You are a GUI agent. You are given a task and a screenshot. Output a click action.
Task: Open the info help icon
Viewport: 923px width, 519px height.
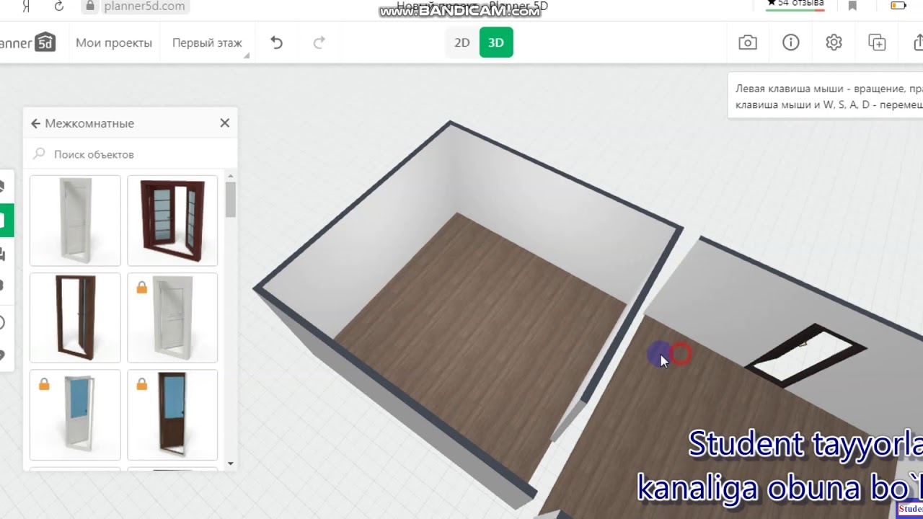pyautogui.click(x=791, y=43)
